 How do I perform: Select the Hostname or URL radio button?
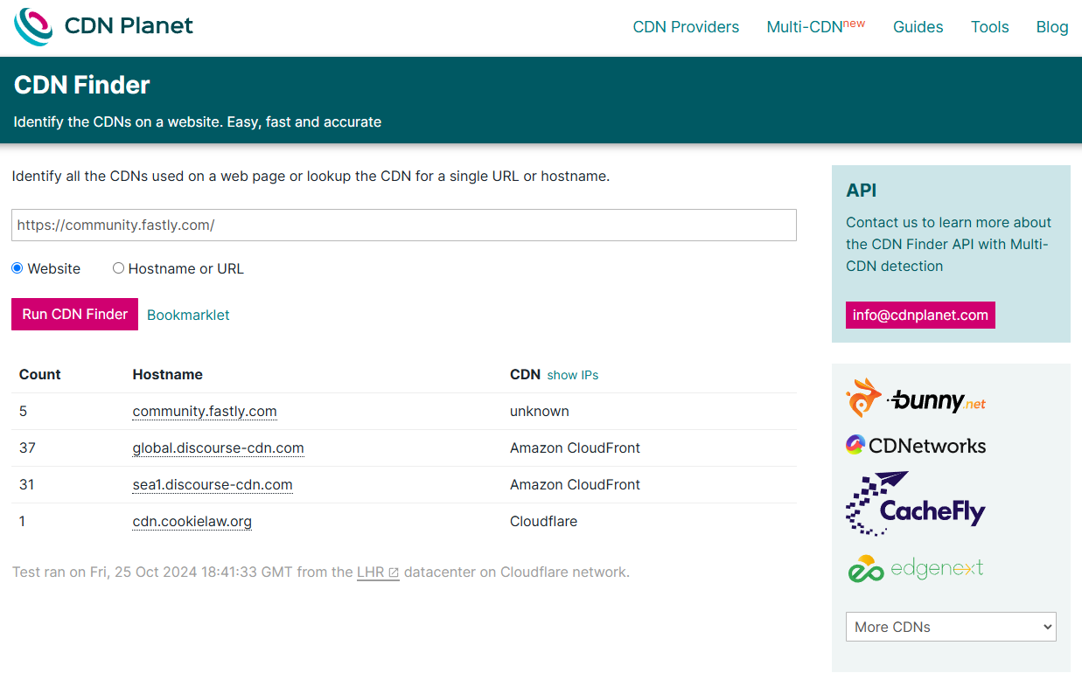click(x=118, y=268)
